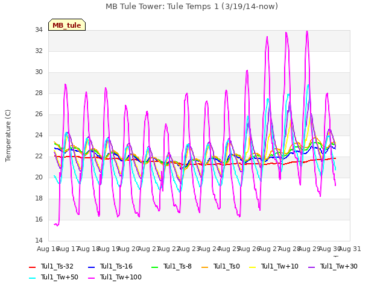The image size is (386, 289).
Task: Click y-axis tick label 34
Action: click(39, 30)
